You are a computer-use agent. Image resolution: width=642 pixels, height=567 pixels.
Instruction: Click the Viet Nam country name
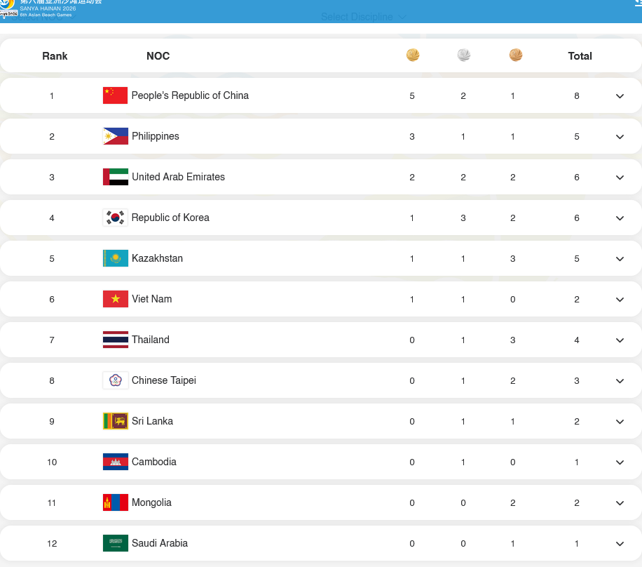click(151, 299)
